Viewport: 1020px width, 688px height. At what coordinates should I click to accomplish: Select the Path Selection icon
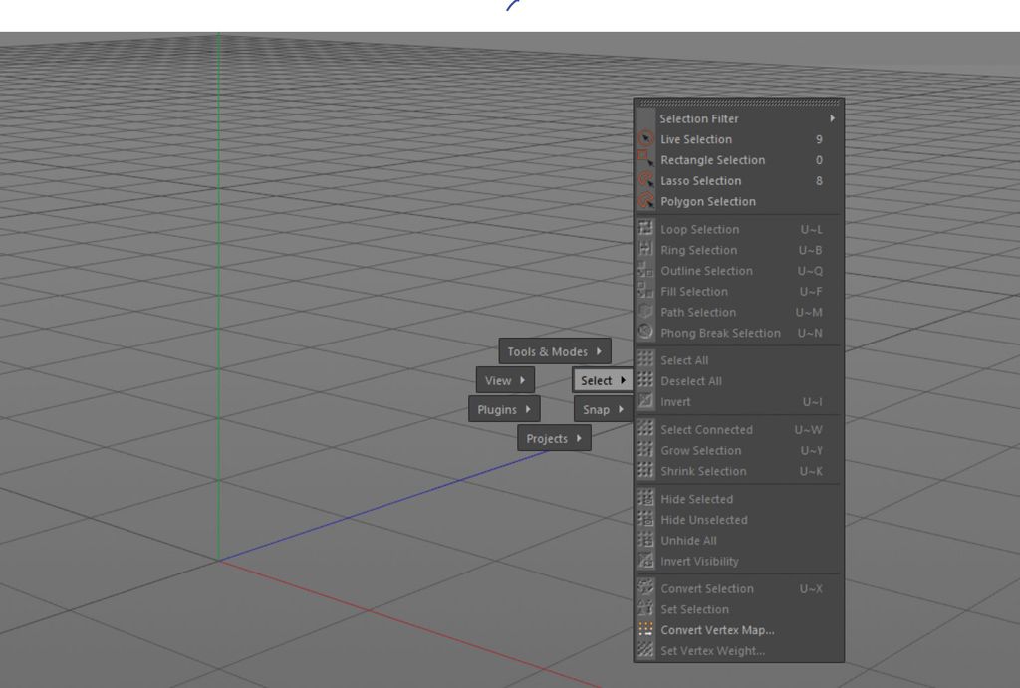(x=645, y=312)
